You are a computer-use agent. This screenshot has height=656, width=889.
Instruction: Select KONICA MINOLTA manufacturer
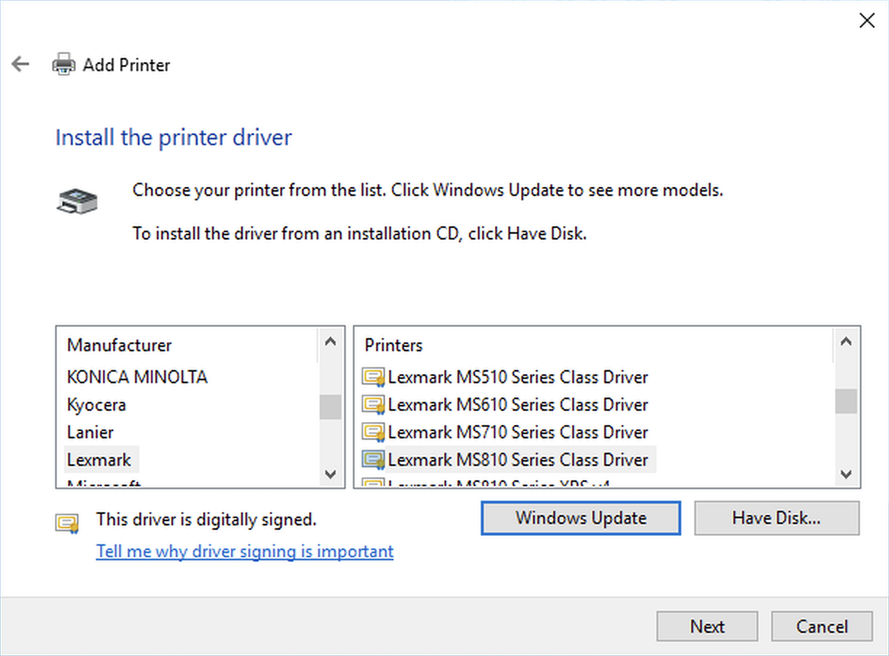(137, 377)
